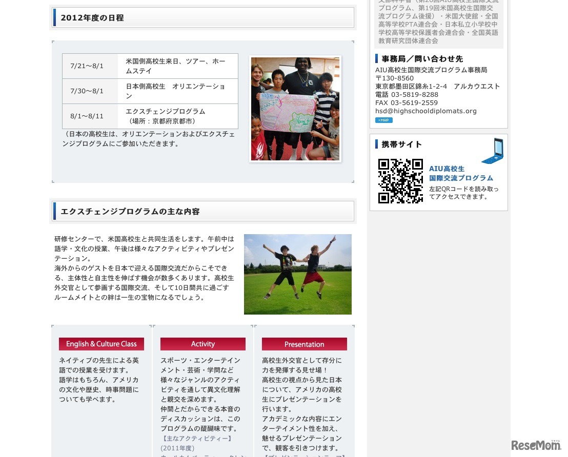Click the photo of students holding a banner
Viewport: 568px width, 457px height.
pyautogui.click(x=295, y=108)
